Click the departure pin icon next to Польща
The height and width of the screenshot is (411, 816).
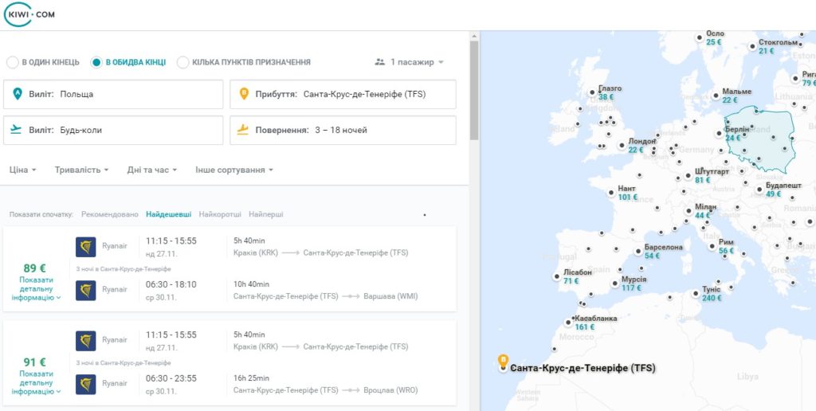tap(18, 94)
